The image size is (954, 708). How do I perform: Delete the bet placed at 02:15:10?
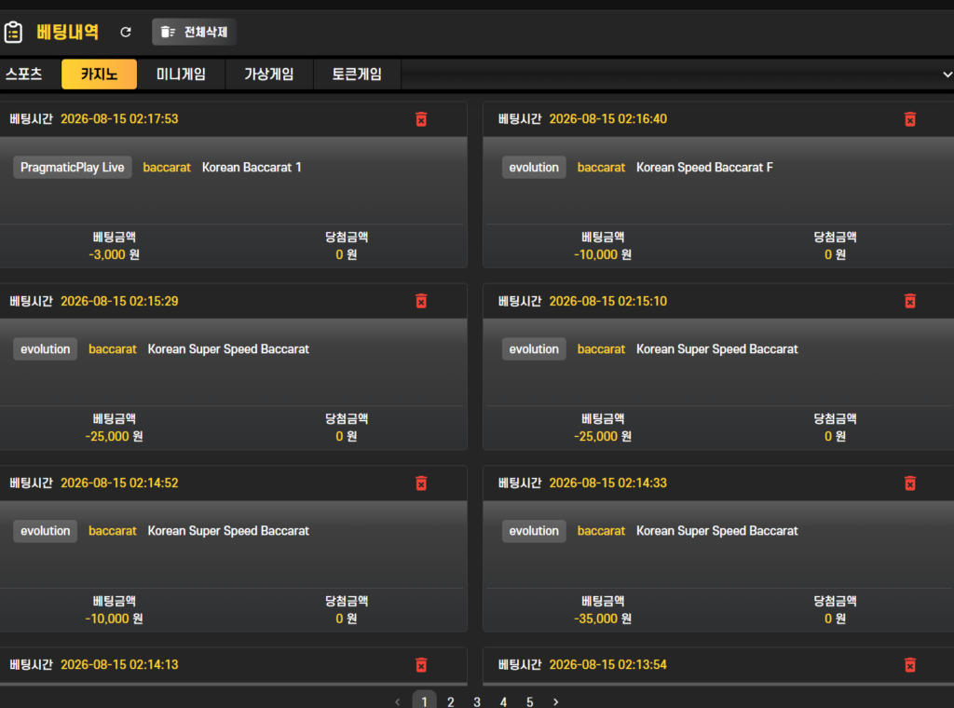click(x=909, y=301)
